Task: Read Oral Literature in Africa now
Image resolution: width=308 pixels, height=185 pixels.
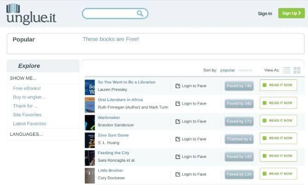Action: [278, 103]
